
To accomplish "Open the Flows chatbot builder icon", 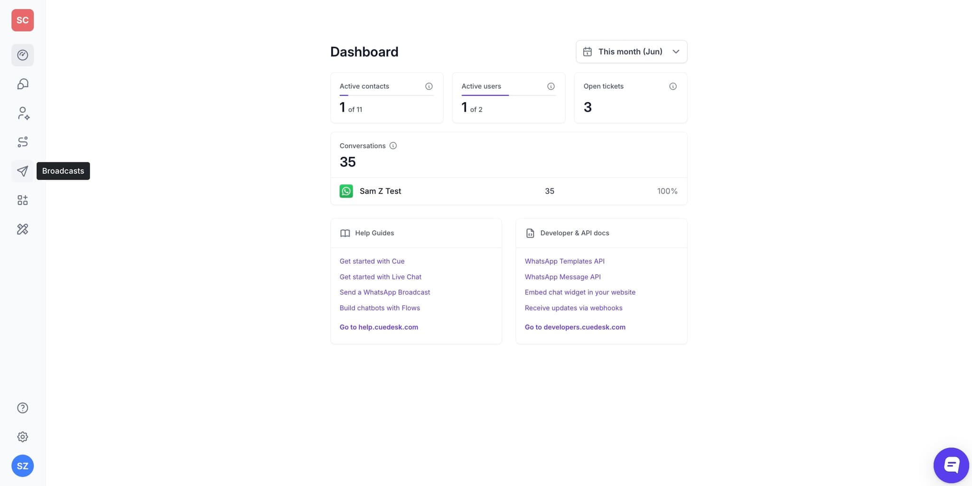I will [x=22, y=142].
